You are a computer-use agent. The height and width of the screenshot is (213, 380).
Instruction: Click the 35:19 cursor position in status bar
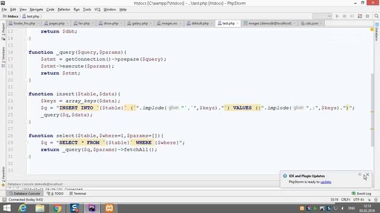tap(334, 200)
